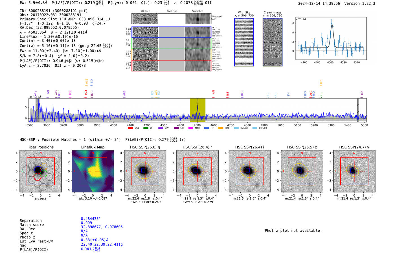Screen dimensions: 395x269
Task: Click the 4500 tick on the full spectrum axis
Action: pyautogui.click(x=197, y=125)
